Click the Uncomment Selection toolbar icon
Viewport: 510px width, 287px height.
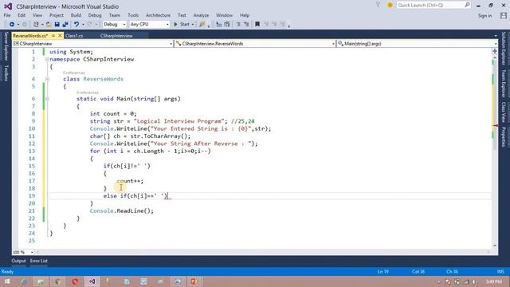(x=227, y=25)
